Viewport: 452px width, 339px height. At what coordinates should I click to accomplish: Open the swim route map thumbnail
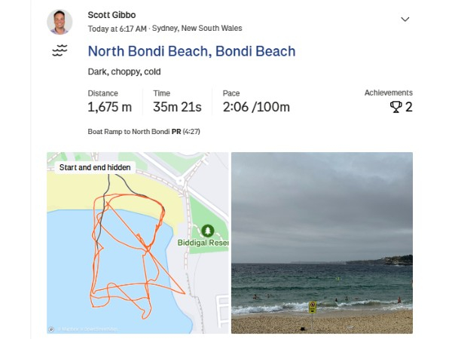138,249
